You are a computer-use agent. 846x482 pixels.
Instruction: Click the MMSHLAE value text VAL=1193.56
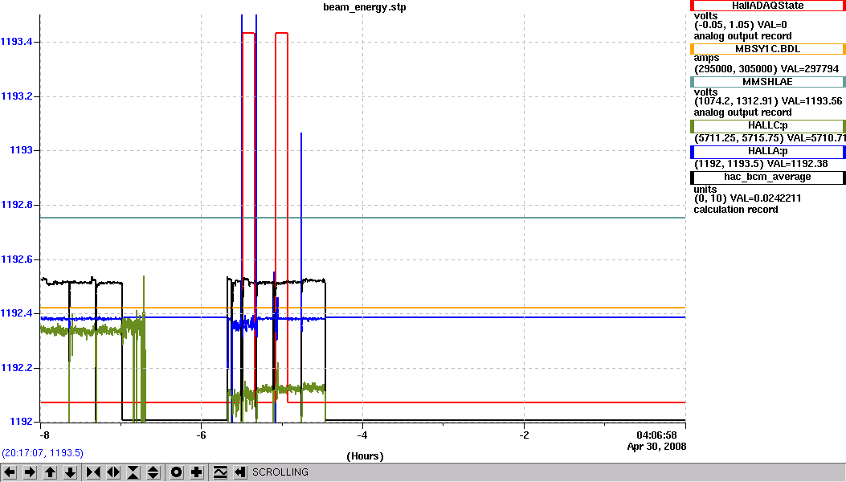pyautogui.click(x=811, y=101)
